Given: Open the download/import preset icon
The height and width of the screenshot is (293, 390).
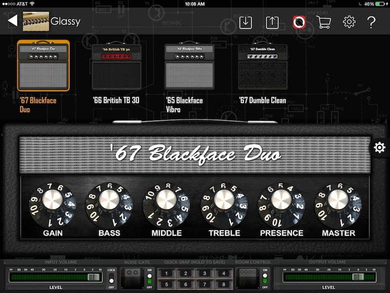Looking at the screenshot, I should [x=246, y=22].
